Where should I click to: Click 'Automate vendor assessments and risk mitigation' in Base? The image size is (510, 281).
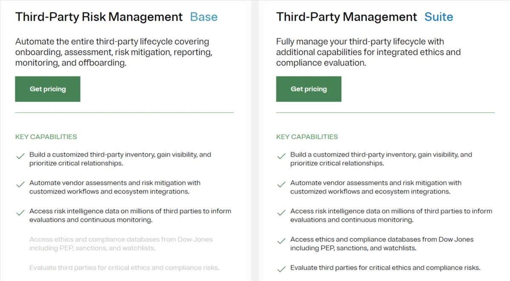115,187
